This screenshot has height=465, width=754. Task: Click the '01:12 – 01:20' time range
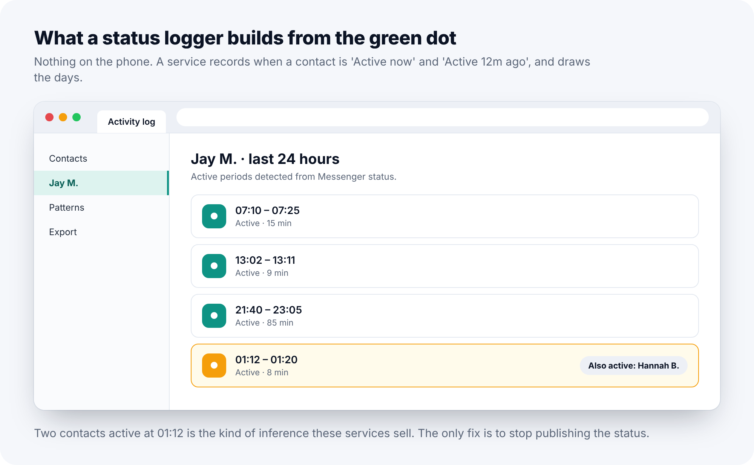[x=267, y=359]
